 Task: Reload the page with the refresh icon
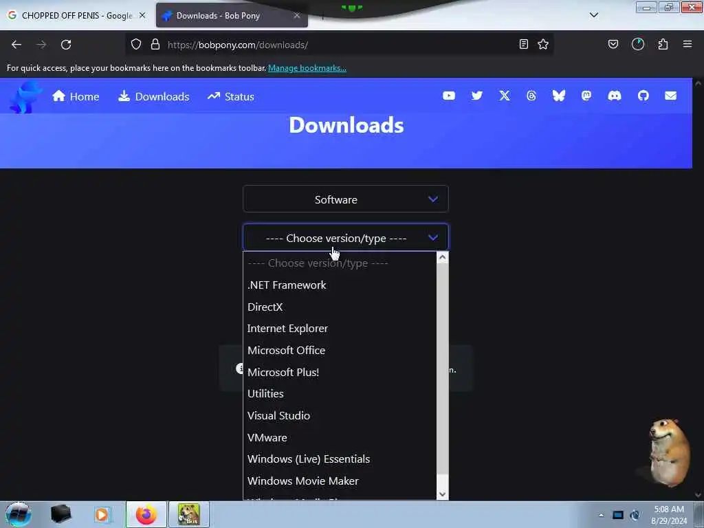coord(66,45)
